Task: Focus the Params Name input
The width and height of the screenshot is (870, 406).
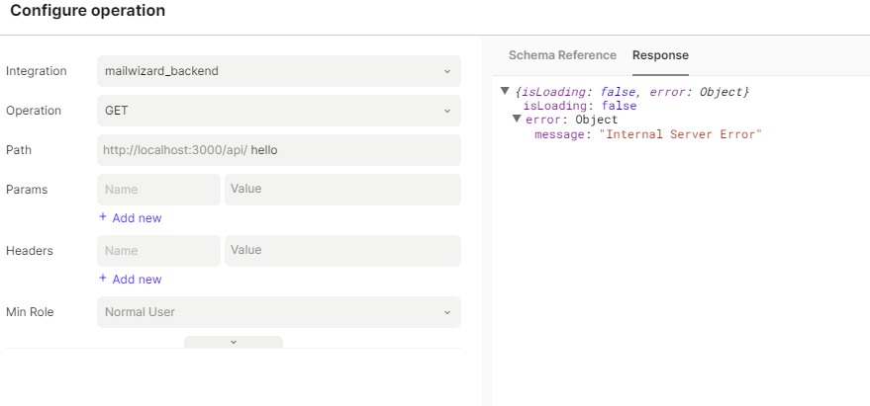Action: point(158,189)
